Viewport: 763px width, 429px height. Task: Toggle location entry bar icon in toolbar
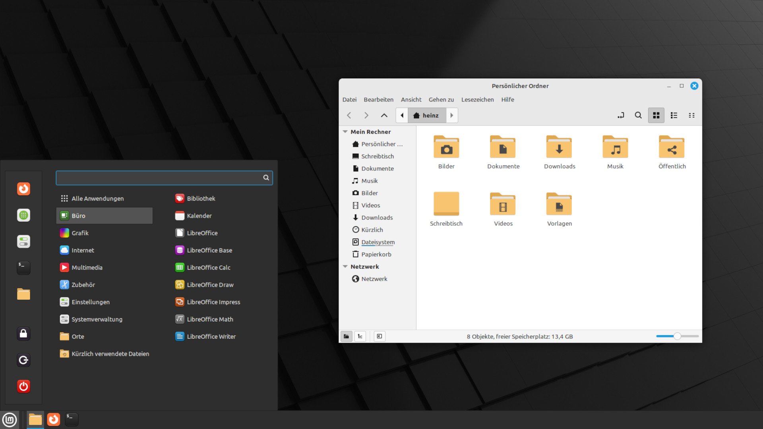[x=620, y=115]
